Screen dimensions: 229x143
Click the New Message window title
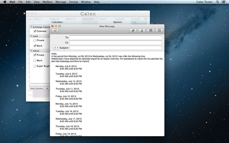[107, 26]
